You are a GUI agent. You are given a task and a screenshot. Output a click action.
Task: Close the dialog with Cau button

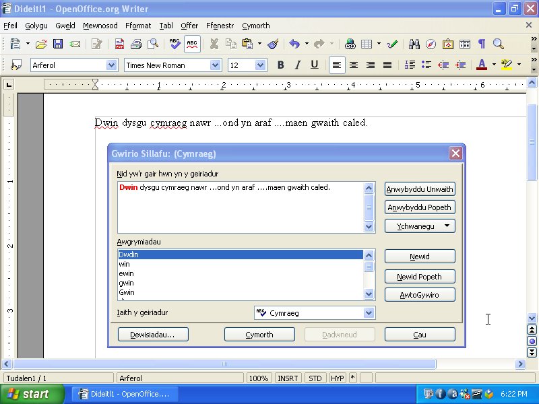[x=420, y=335]
